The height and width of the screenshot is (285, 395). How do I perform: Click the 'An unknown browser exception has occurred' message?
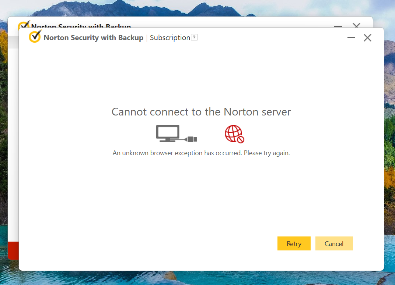tap(201, 153)
